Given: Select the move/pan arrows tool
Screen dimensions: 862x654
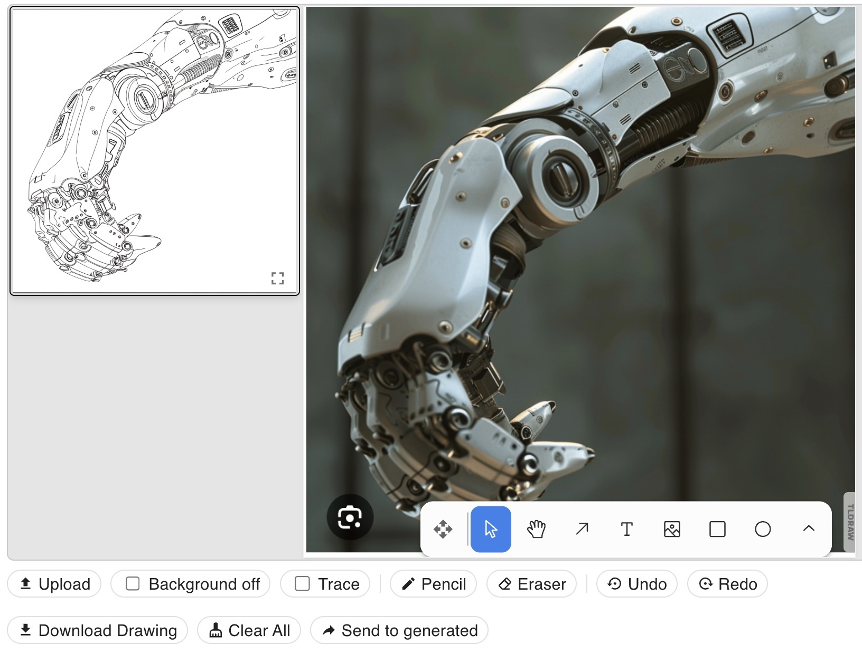Looking at the screenshot, I should pyautogui.click(x=443, y=529).
